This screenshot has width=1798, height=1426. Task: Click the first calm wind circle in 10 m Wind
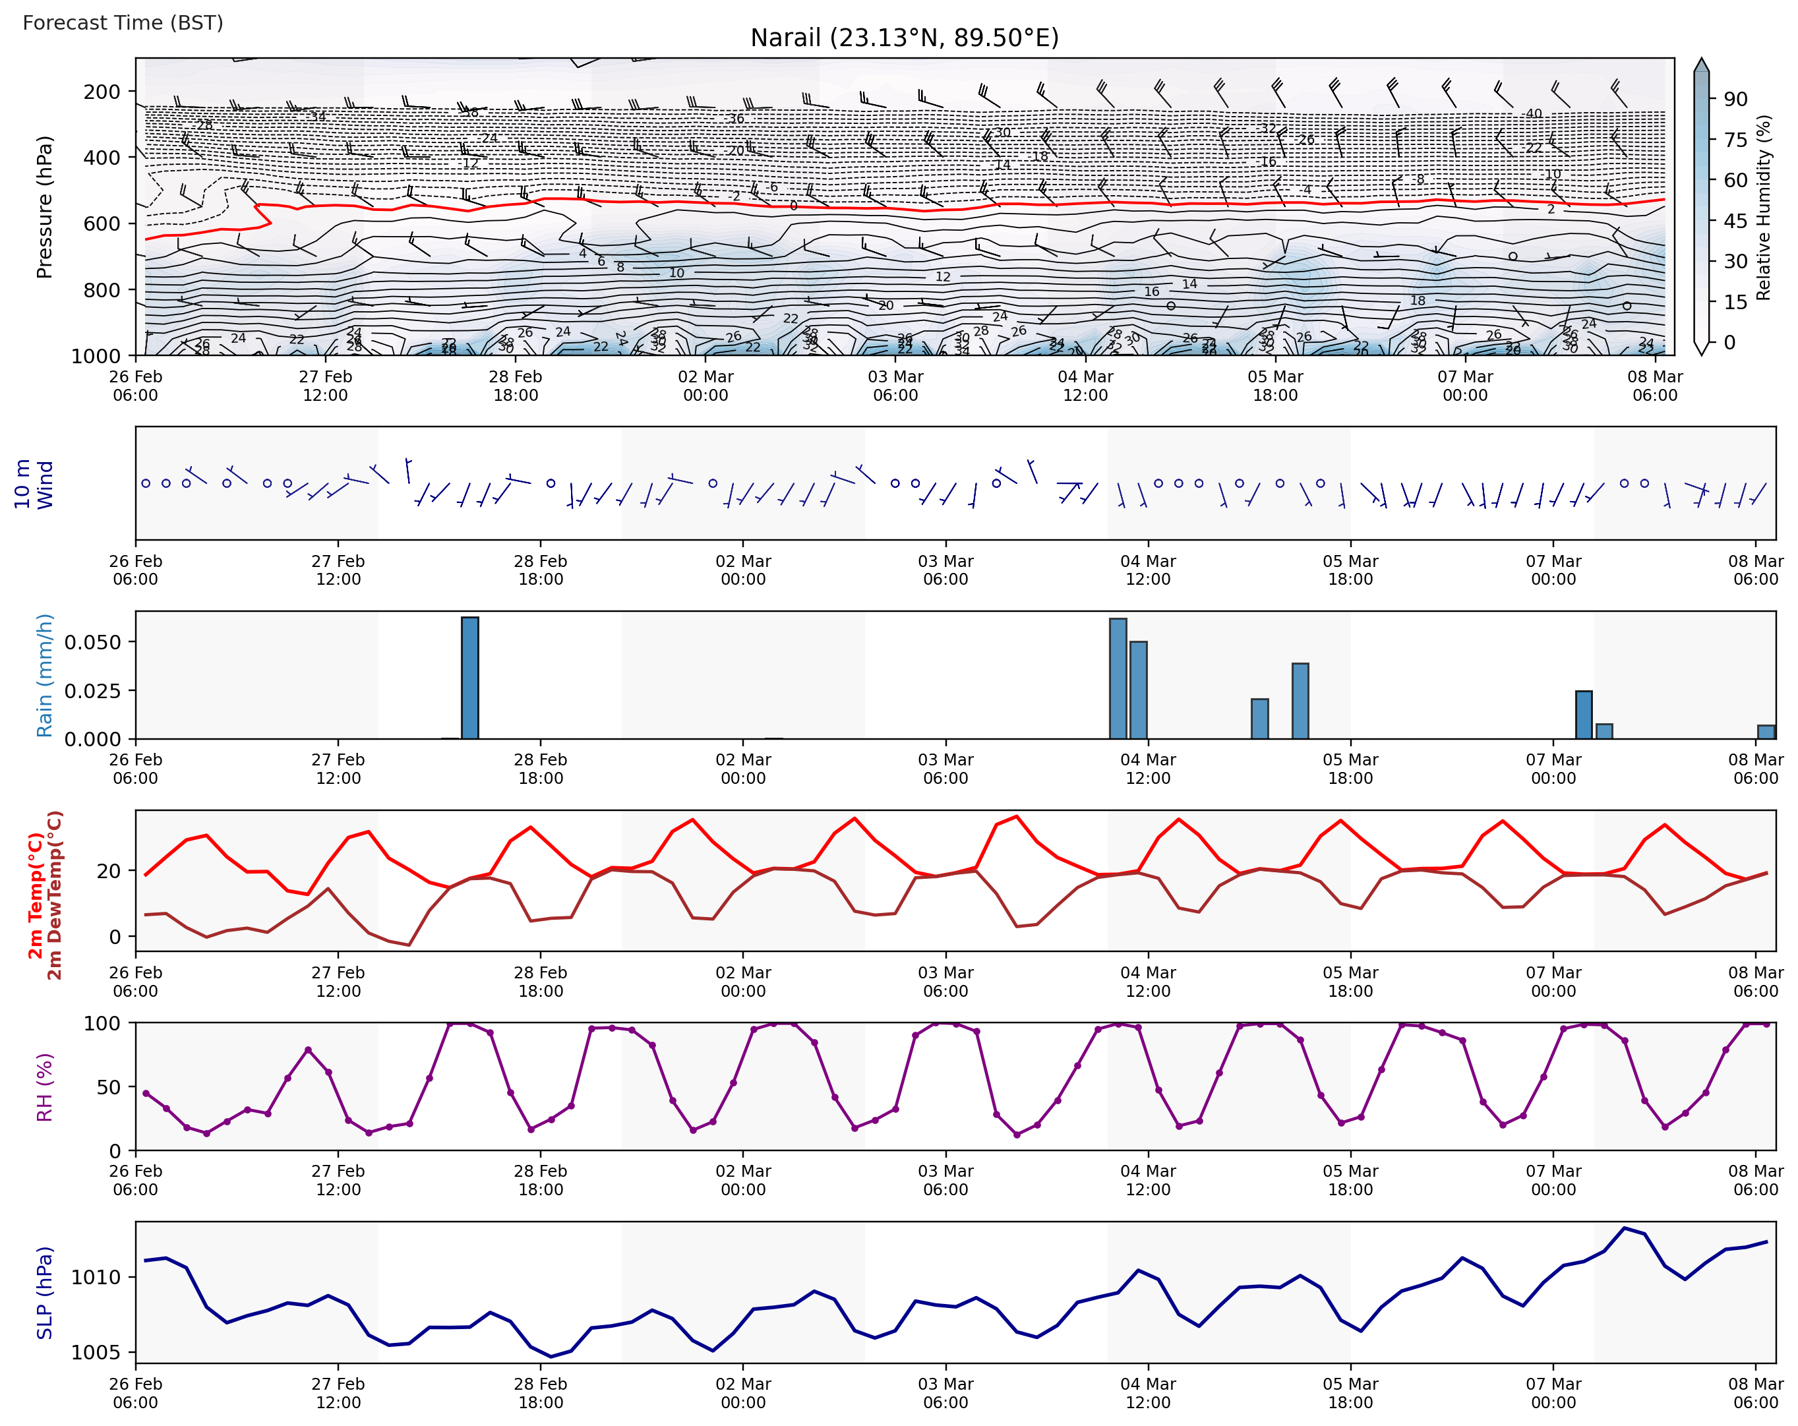click(146, 483)
